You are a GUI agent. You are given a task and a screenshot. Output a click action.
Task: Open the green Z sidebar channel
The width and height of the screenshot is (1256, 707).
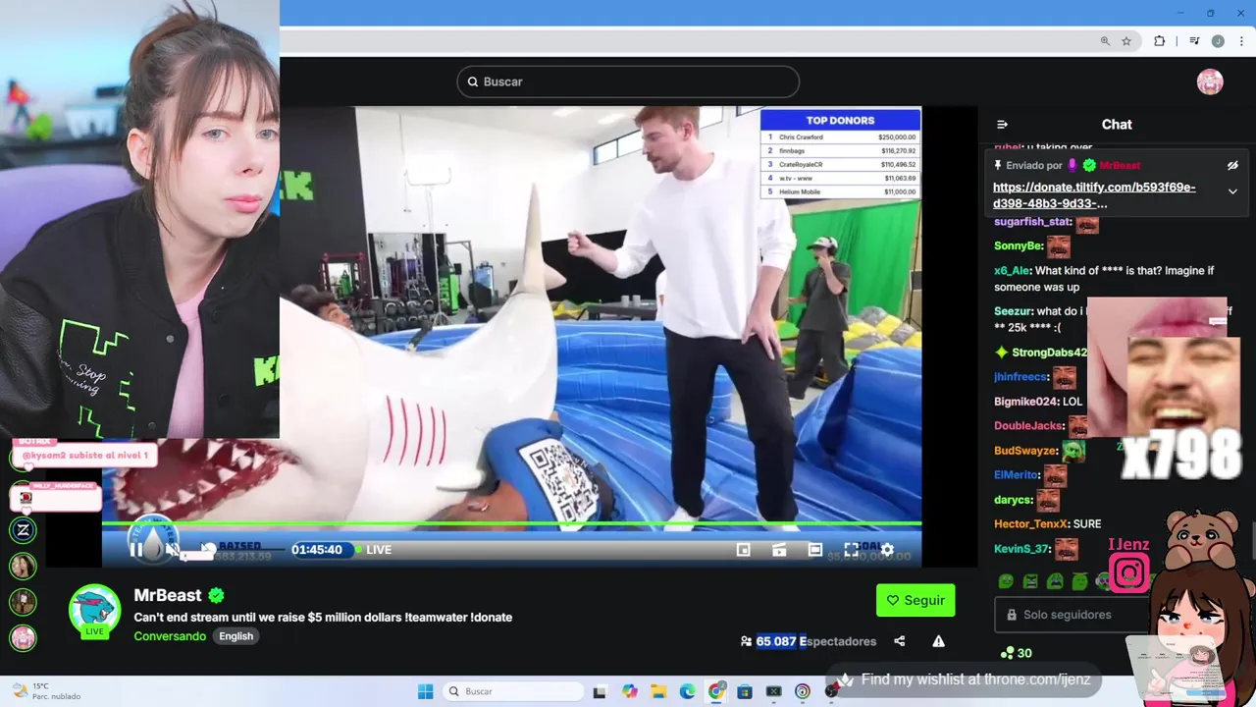coord(24,530)
